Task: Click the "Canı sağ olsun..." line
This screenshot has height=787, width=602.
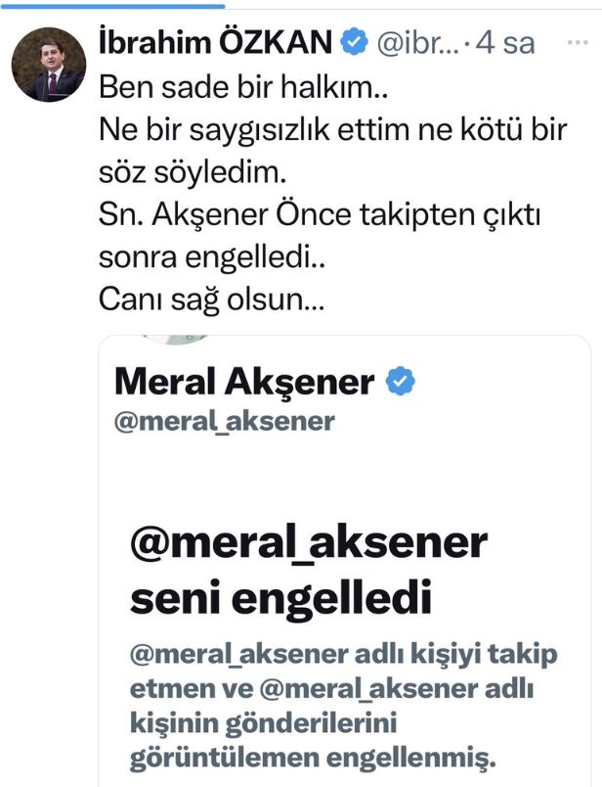Action: click(211, 301)
